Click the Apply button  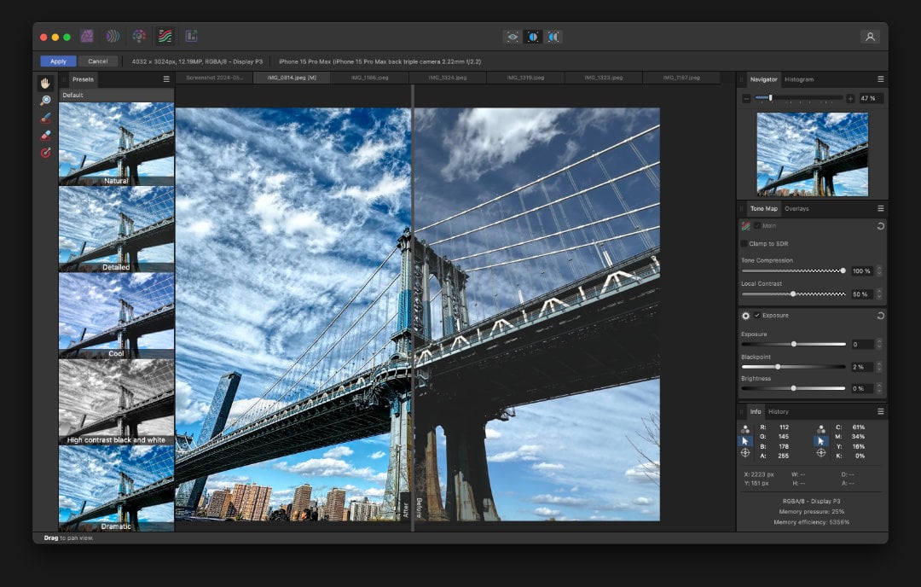(x=57, y=61)
